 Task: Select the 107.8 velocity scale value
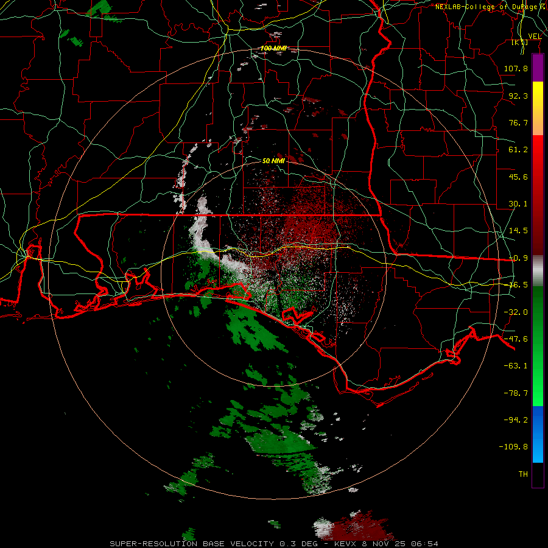point(516,68)
